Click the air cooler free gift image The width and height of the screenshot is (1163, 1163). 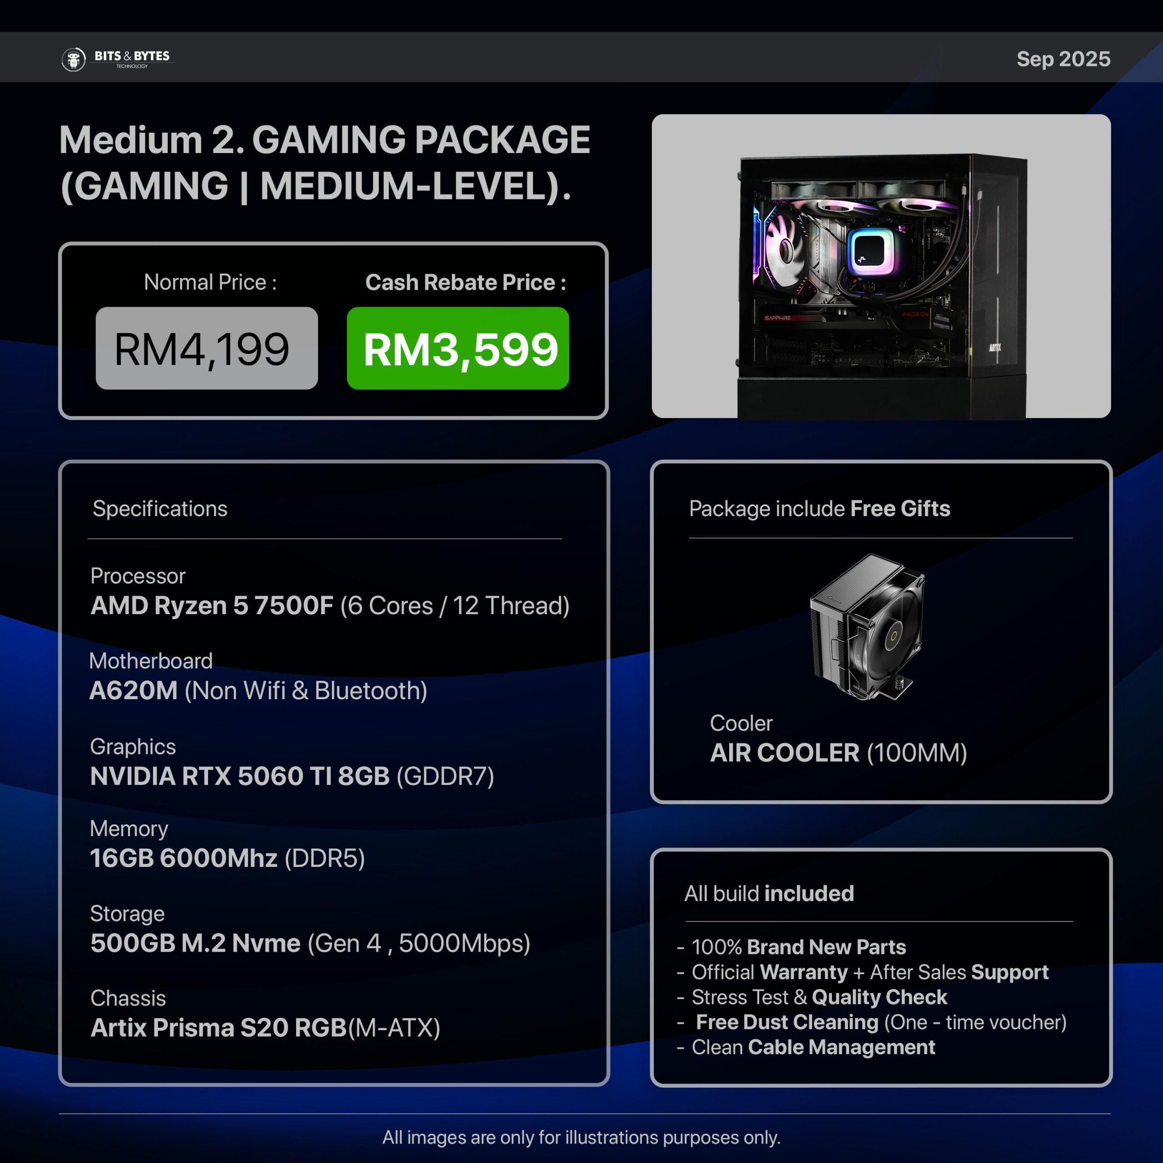click(x=867, y=626)
